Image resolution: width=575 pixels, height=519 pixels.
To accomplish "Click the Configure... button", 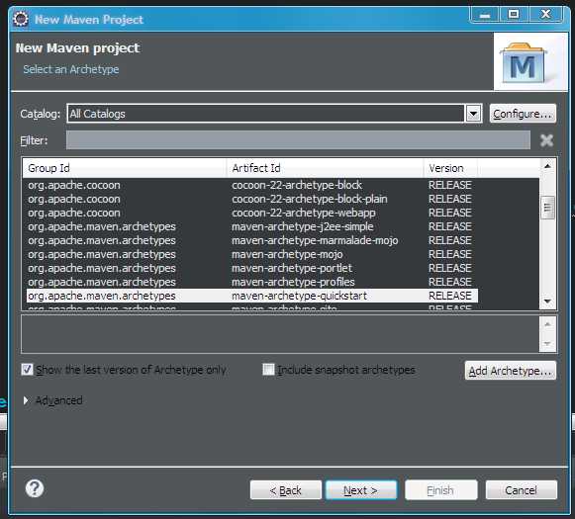I will click(523, 114).
